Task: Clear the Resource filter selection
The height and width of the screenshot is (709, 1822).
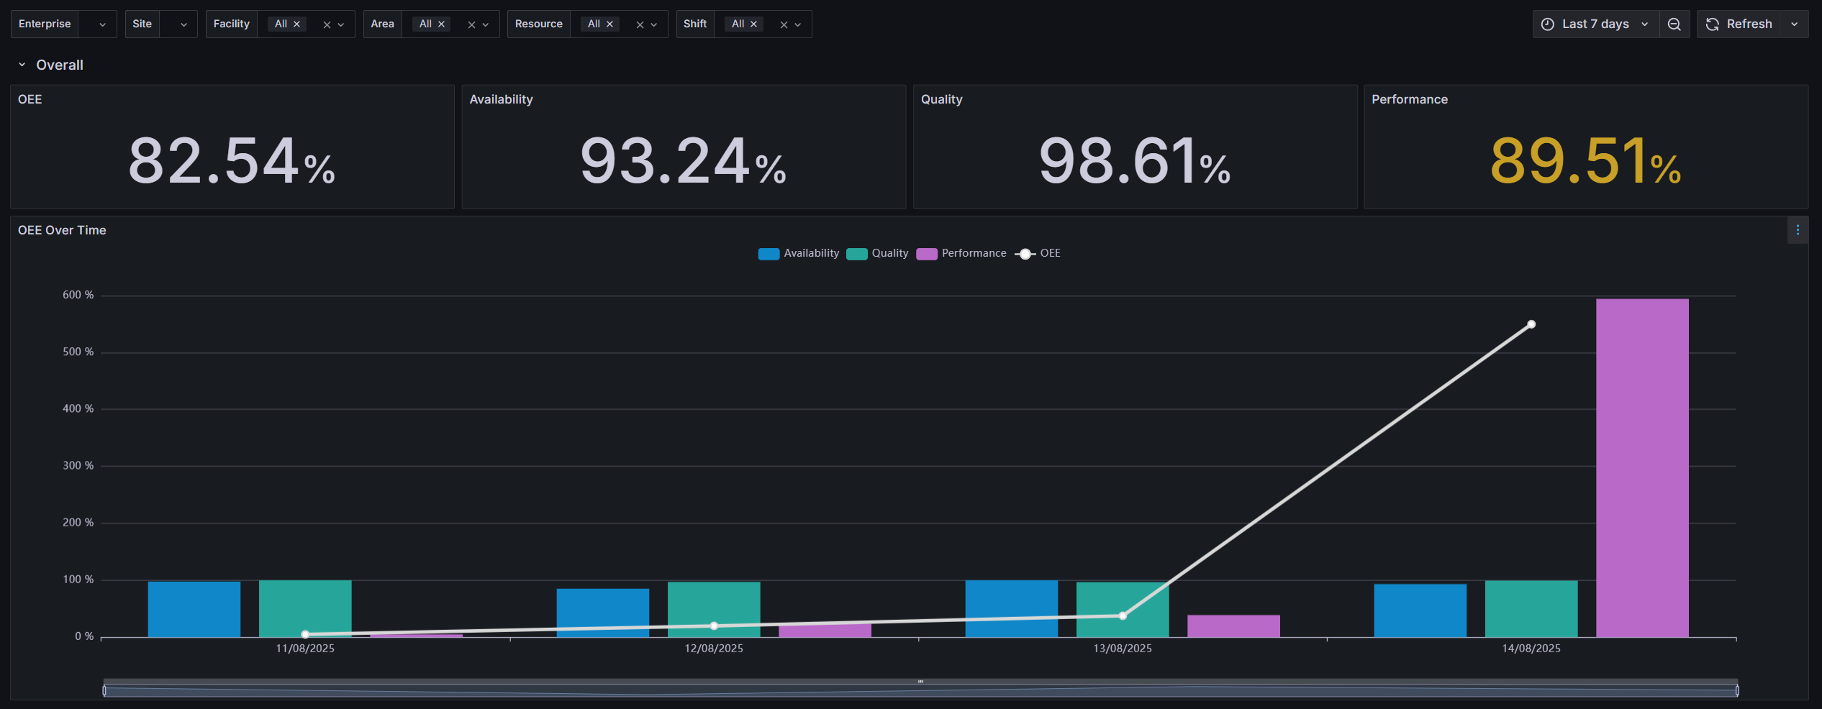Action: (640, 24)
